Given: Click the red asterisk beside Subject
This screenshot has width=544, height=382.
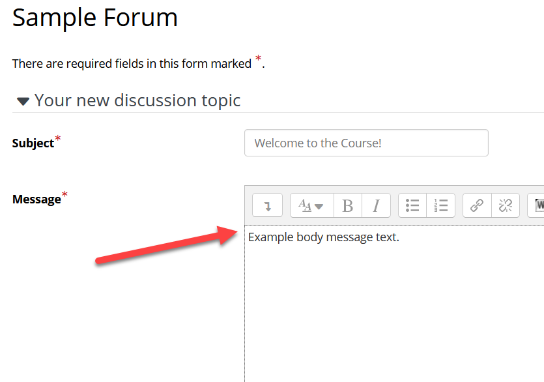Looking at the screenshot, I should 58,138.
